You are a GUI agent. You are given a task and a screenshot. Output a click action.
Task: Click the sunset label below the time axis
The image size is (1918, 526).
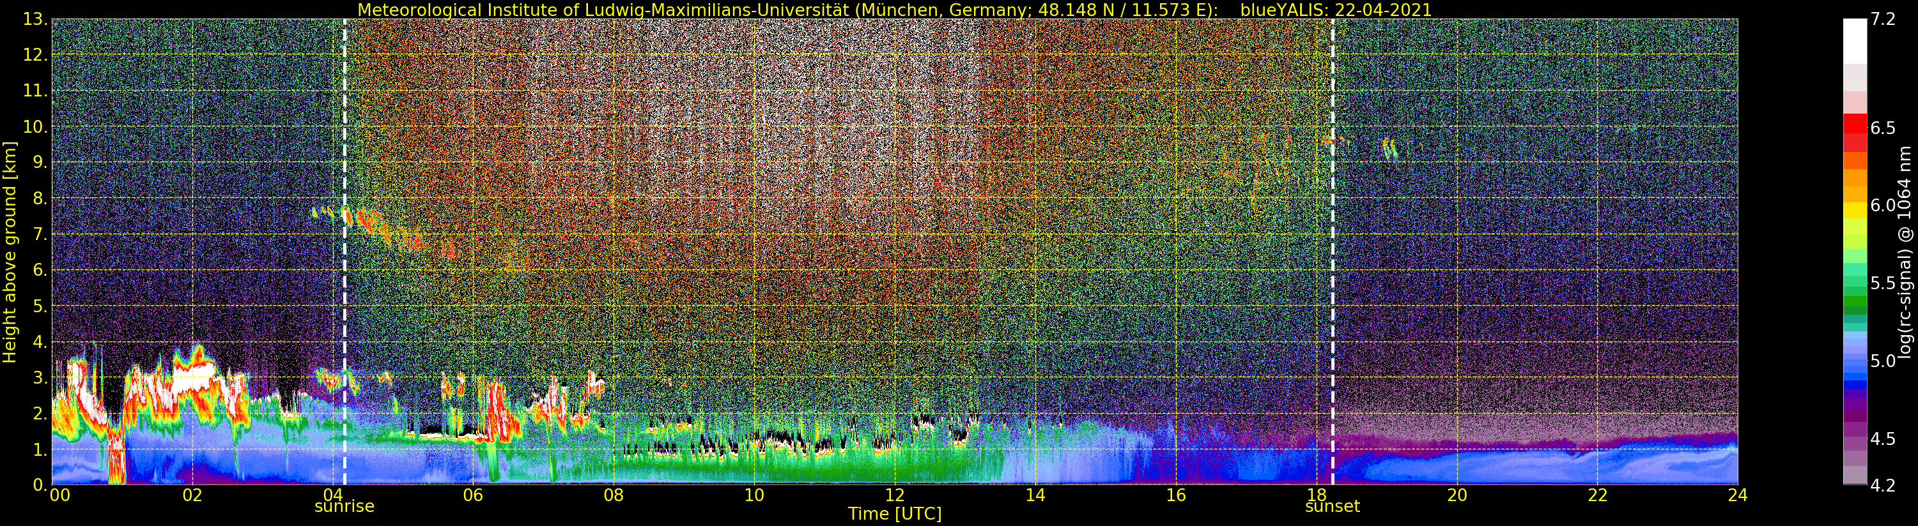pos(1333,507)
